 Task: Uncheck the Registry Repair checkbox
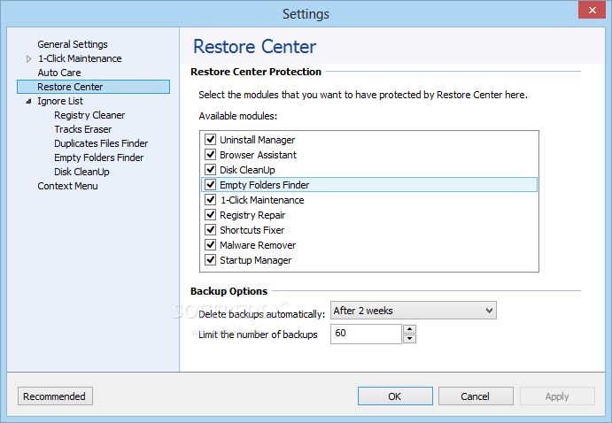click(x=211, y=214)
